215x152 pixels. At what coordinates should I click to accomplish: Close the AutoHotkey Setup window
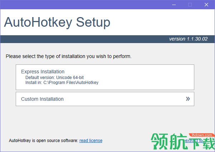[206, 5]
